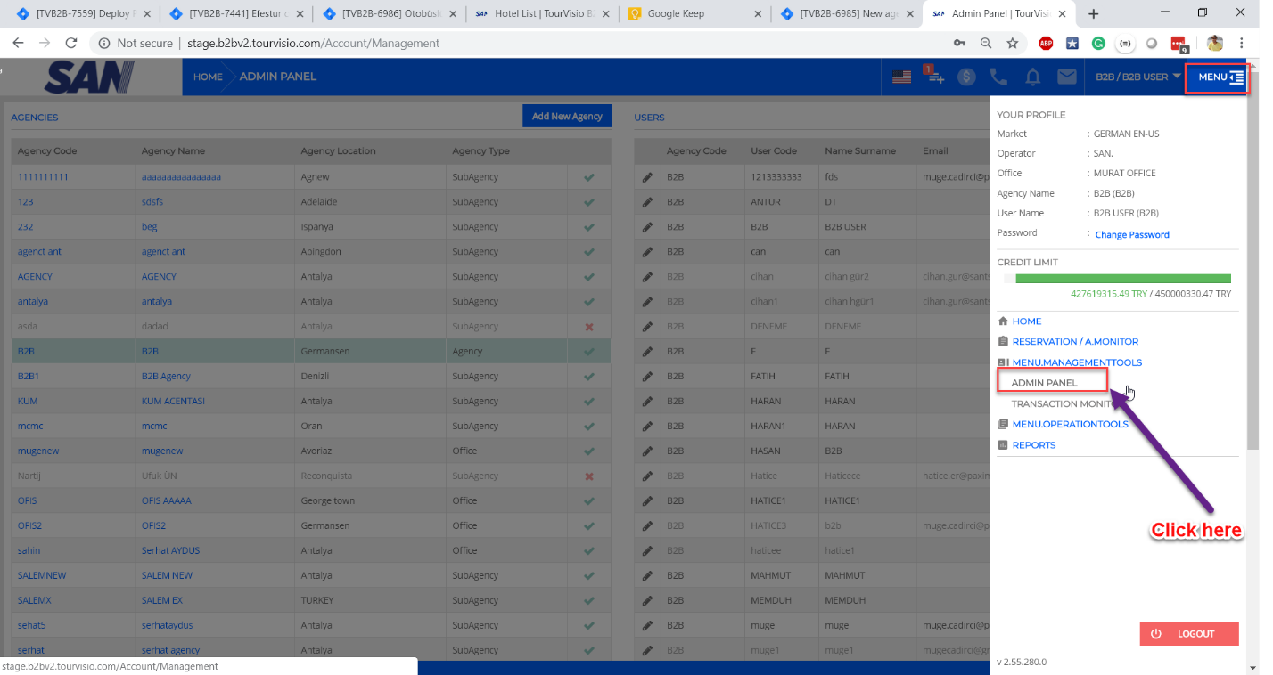Viewport: 1273px width, 675px height.
Task: Toggle the green check for agency 1111111111
Action: pos(588,177)
